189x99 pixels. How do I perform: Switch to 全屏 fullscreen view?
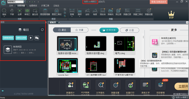pyautogui.click(x=19, y=12)
